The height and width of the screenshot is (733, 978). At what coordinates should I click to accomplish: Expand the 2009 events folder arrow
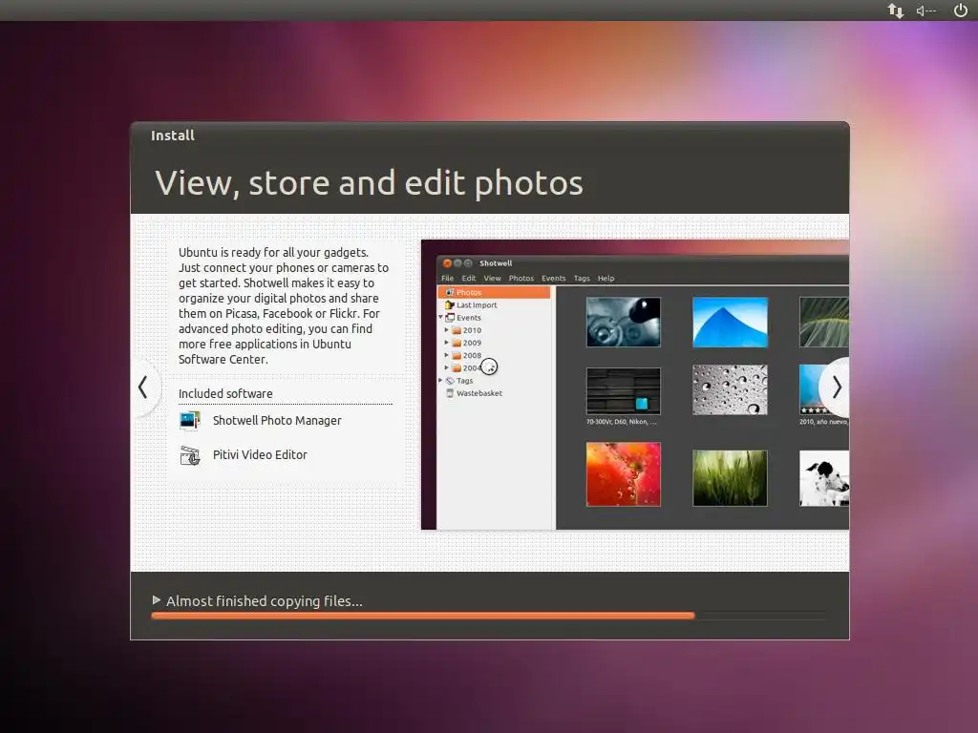tap(447, 343)
